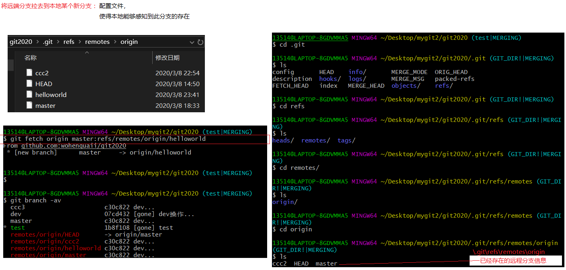The height and width of the screenshot is (270, 566).
Task: Open the address bar history dropdown
Action: click(x=192, y=42)
